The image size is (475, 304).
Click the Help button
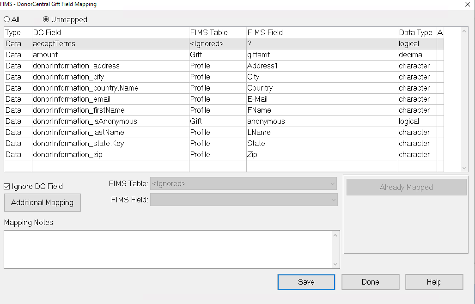coord(434,282)
